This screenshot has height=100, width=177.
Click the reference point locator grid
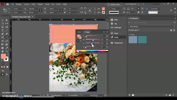5,11
